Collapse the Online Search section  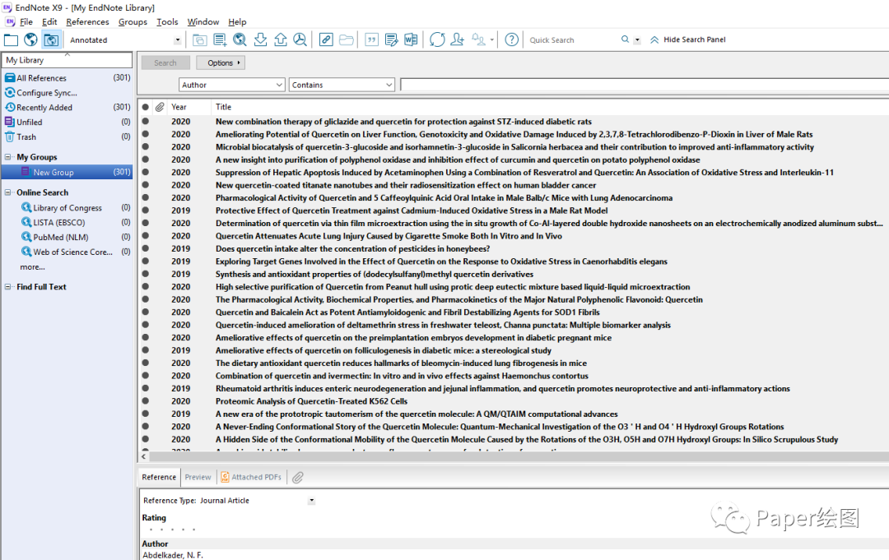click(8, 192)
